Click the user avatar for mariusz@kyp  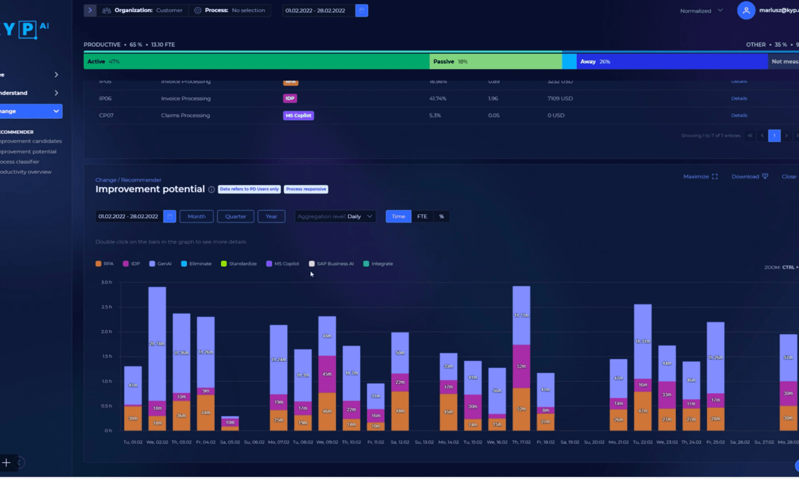[746, 10]
